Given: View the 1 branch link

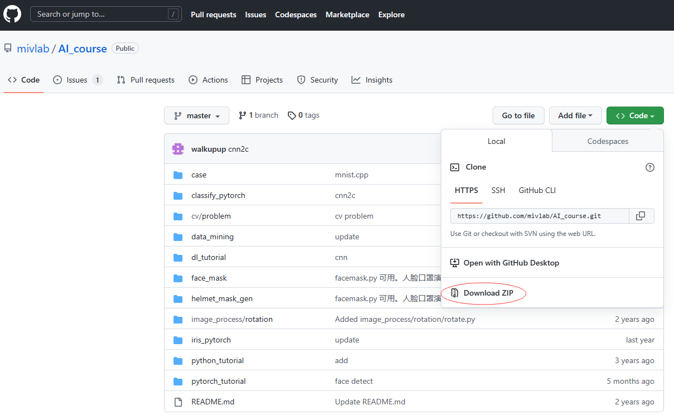Looking at the screenshot, I should tap(258, 115).
